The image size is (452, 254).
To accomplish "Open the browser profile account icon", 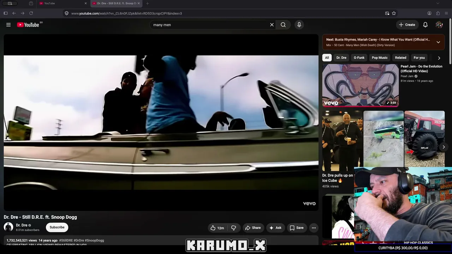I will [x=429, y=13].
